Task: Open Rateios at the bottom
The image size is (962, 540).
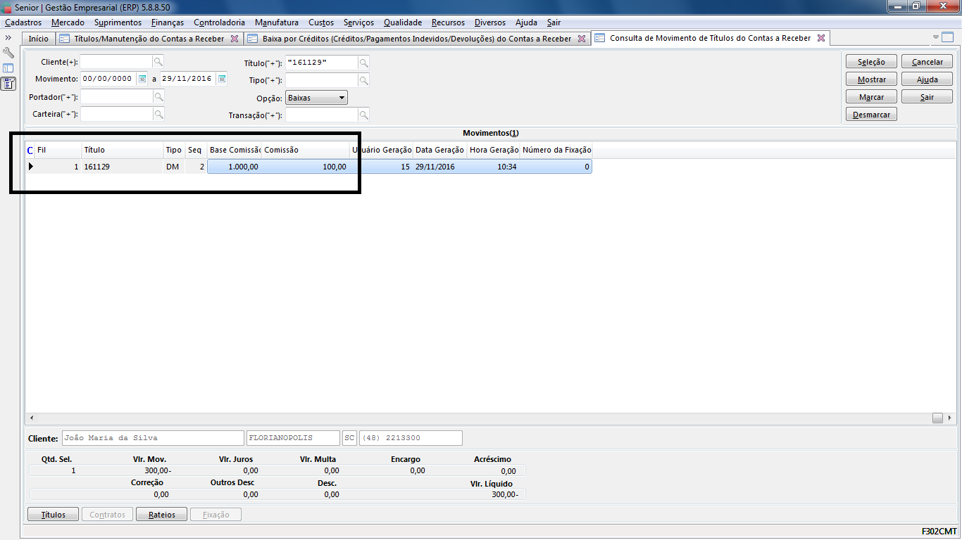Action: [x=161, y=515]
